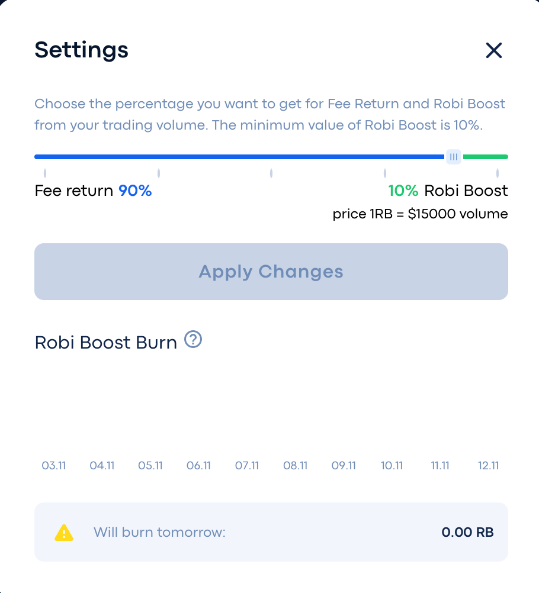The image size is (539, 593).
Task: Open the Robi Boost Burn help icon
Action: click(x=193, y=339)
